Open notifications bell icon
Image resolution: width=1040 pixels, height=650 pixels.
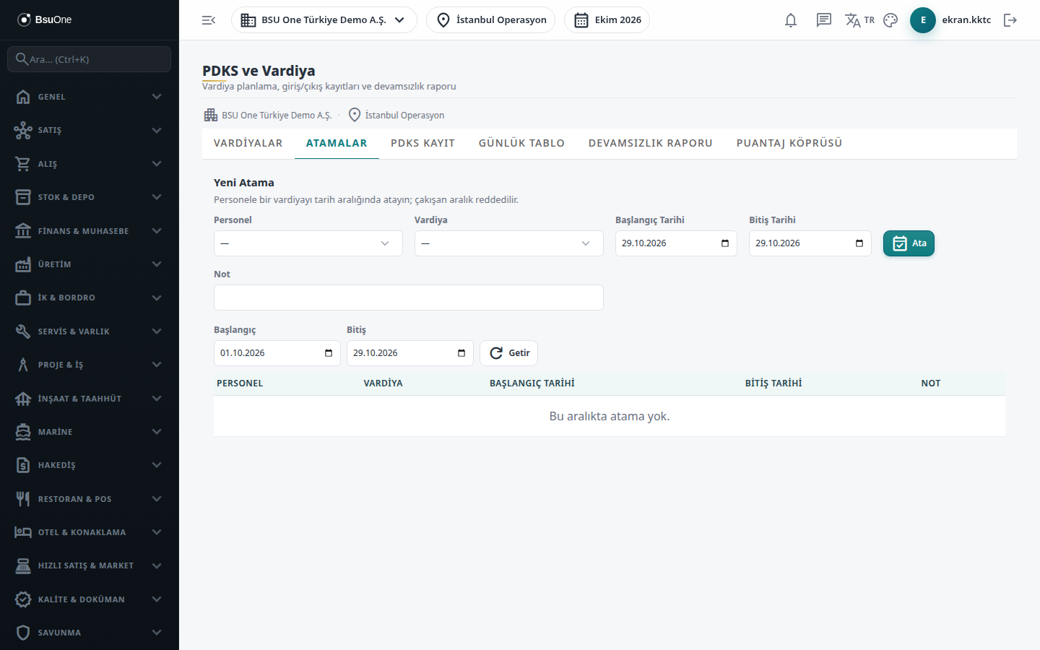point(791,20)
